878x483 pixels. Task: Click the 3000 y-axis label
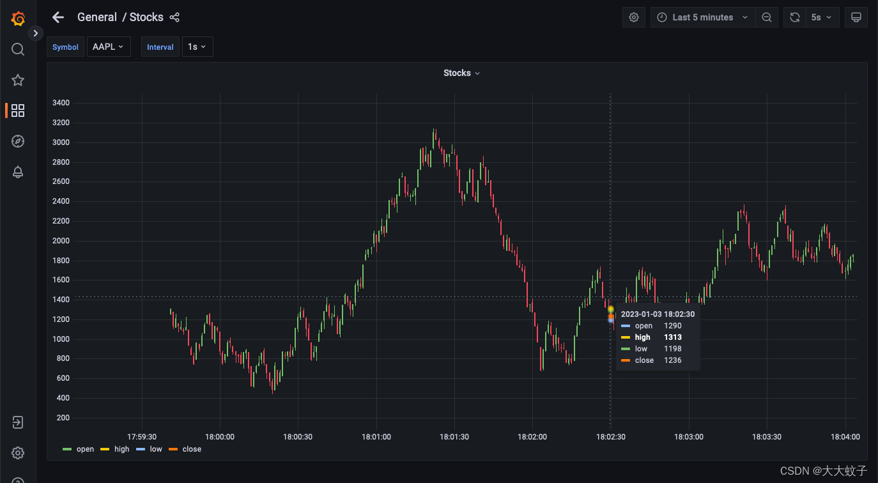(x=61, y=142)
